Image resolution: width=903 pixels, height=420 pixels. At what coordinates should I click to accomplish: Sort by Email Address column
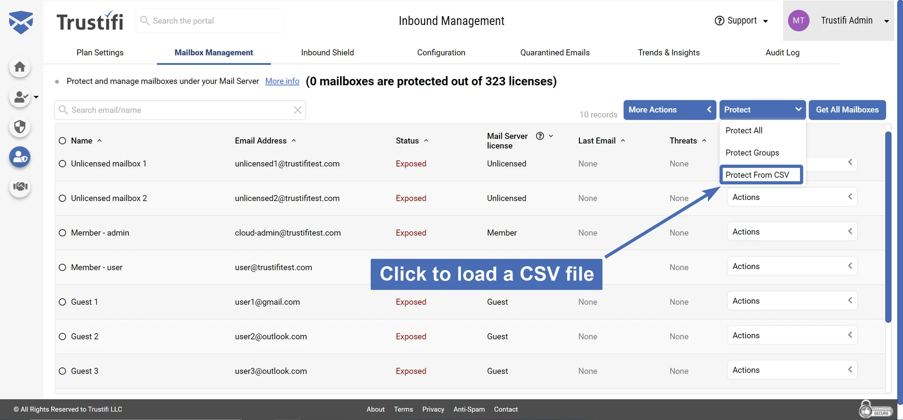(266, 141)
